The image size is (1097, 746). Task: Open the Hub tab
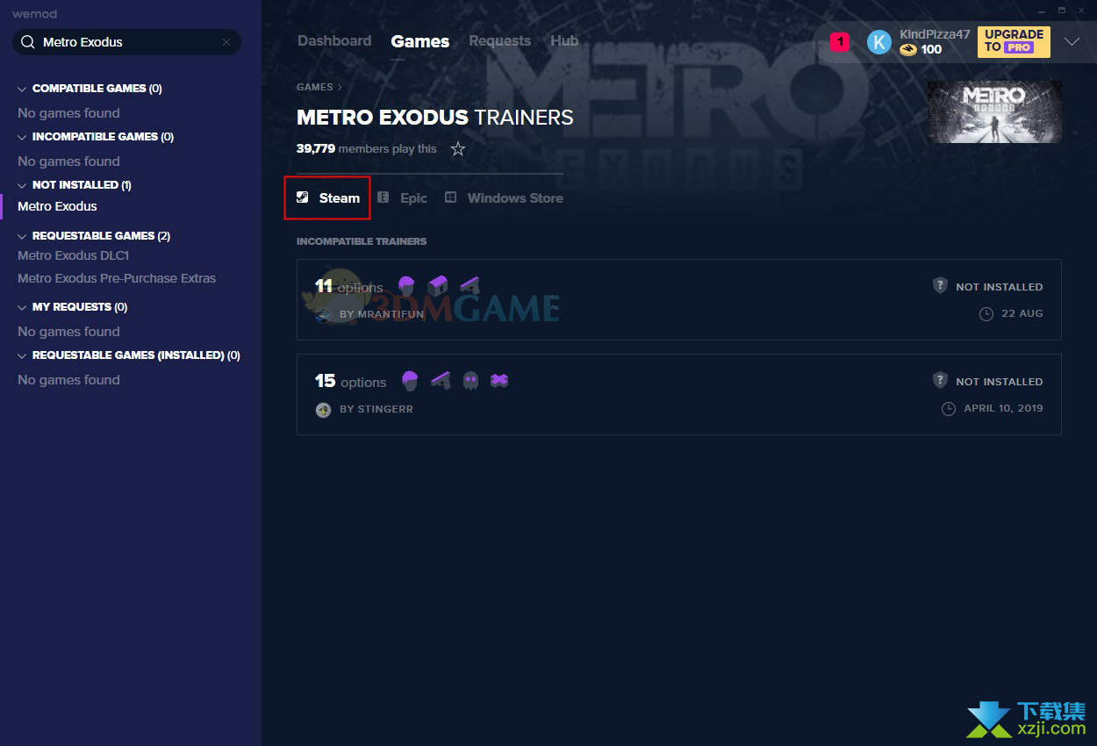tap(564, 40)
